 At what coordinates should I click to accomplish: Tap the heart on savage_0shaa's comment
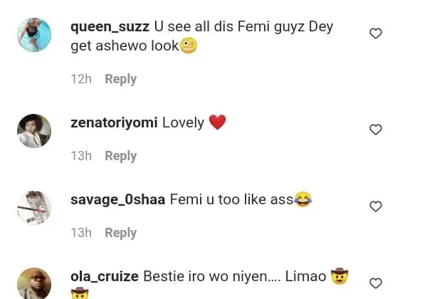tap(376, 206)
